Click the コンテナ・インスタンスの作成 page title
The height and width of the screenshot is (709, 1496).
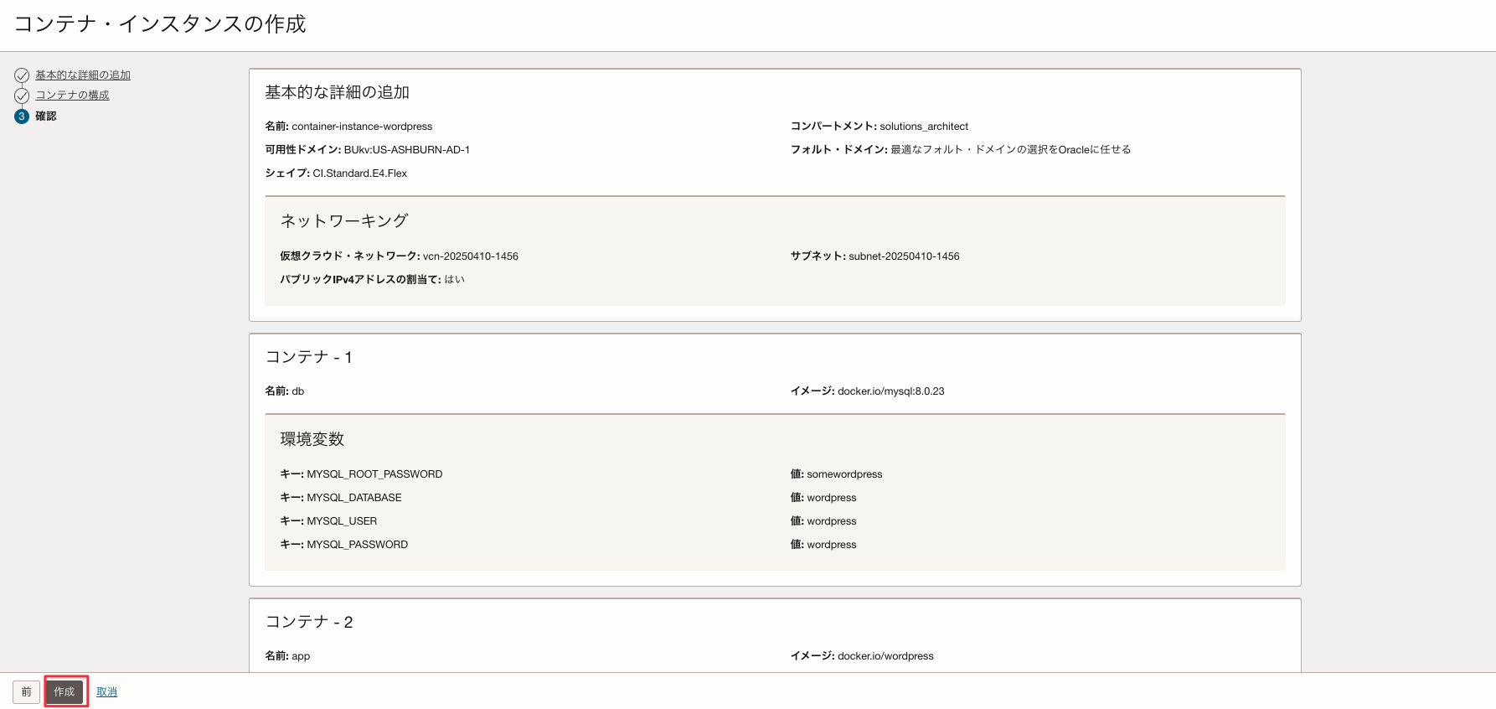point(160,24)
